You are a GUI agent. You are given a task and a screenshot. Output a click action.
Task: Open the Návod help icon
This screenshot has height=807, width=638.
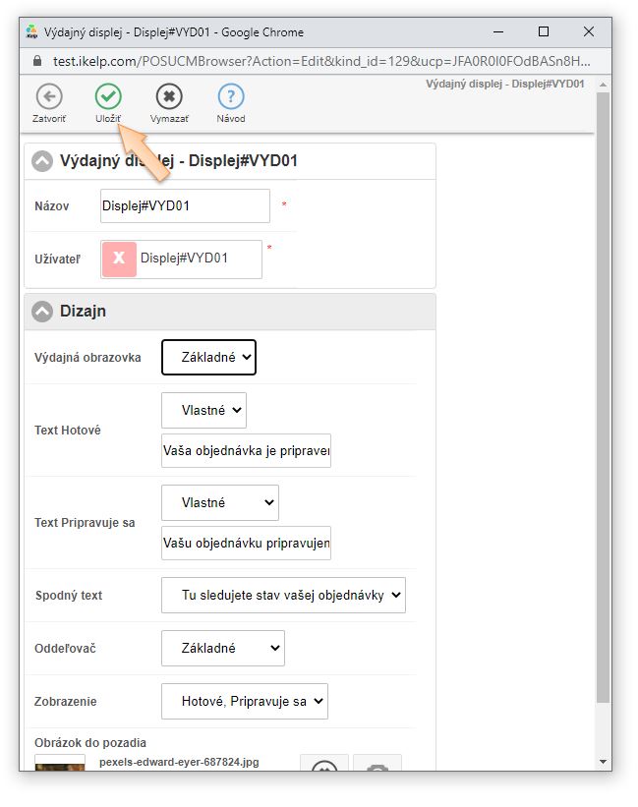point(231,96)
